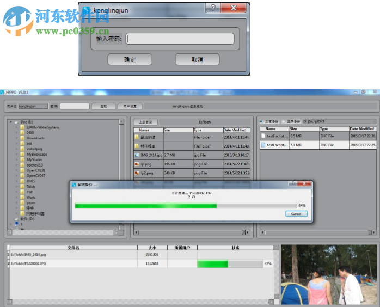Select the 1312688 size cell

click(152, 263)
